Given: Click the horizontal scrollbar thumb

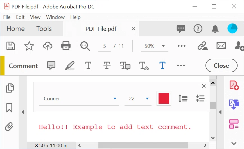Looking at the screenshot, I should [143, 145].
